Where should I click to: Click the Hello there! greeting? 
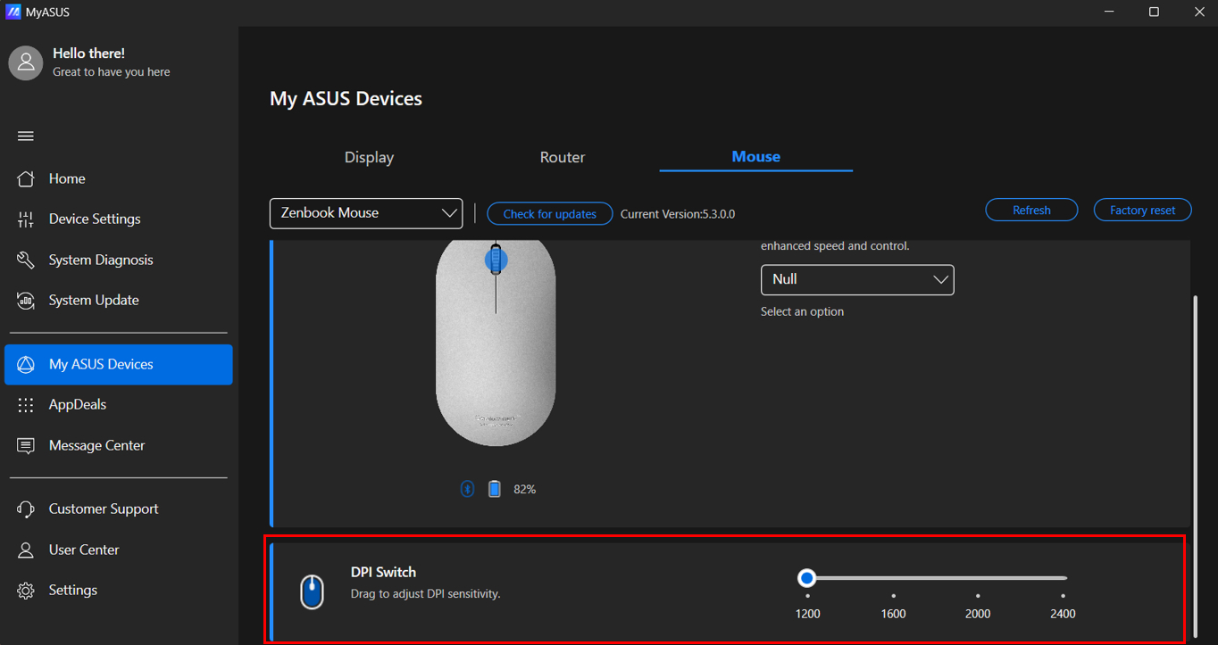[88, 54]
